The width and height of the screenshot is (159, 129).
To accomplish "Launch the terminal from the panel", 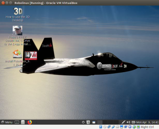I will (17, 122).
